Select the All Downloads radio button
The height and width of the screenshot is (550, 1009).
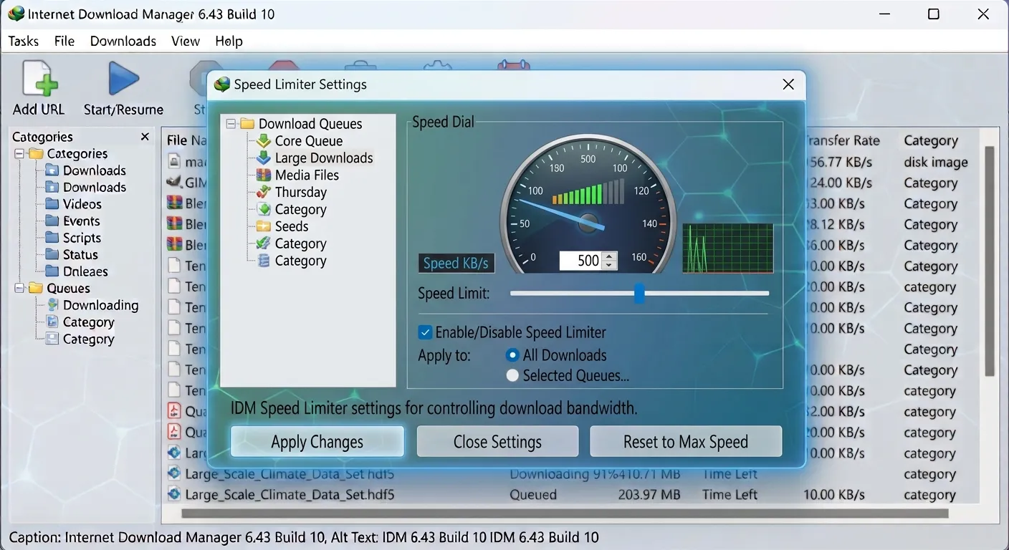pos(512,355)
